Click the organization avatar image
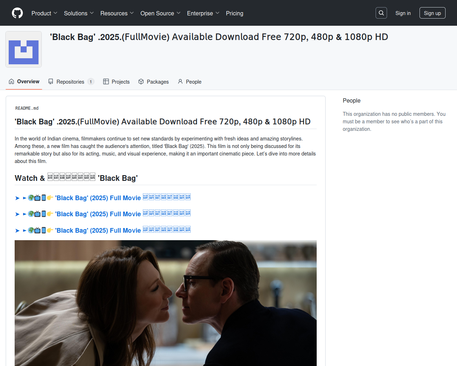 click(24, 49)
